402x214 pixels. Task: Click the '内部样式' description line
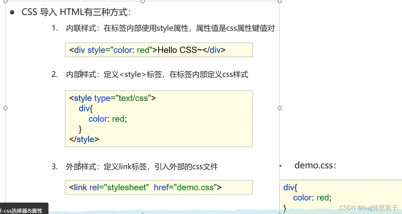pos(157,75)
